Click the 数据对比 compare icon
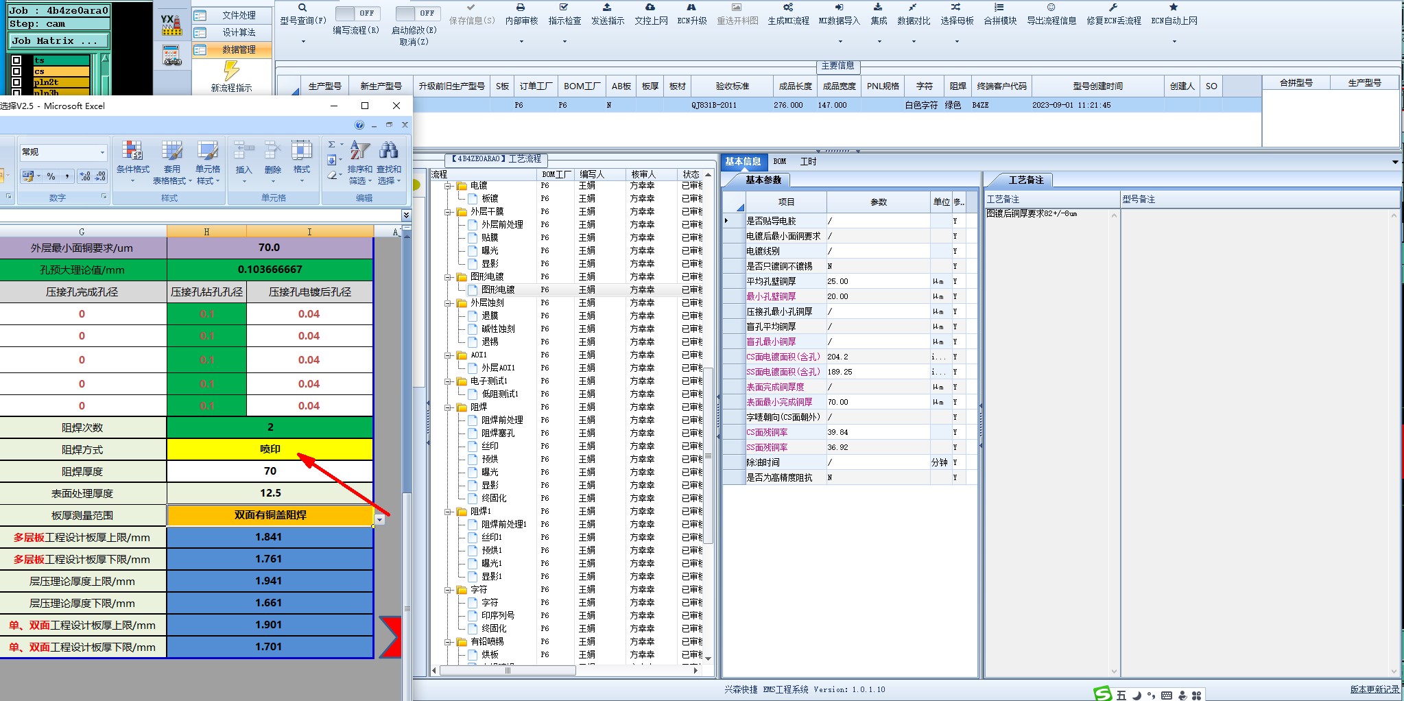 click(x=914, y=8)
